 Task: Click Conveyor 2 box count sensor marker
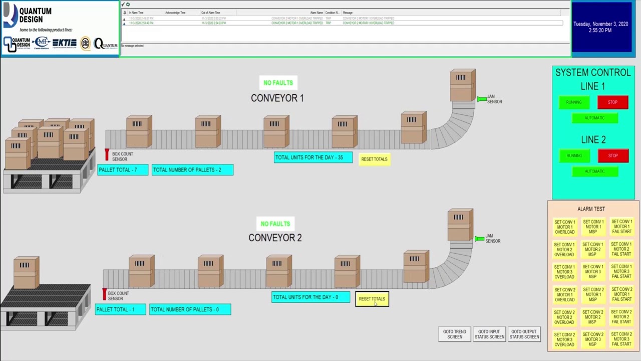tap(105, 294)
